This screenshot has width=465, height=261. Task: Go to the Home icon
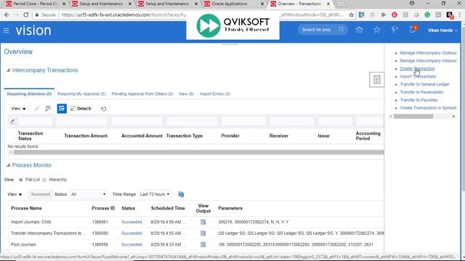click(x=359, y=30)
